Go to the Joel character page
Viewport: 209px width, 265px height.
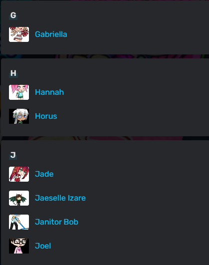43,246
